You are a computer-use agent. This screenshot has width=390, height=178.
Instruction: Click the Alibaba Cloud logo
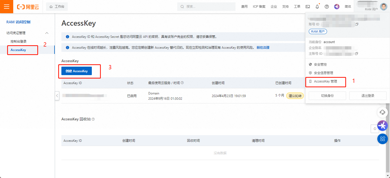(28, 7)
